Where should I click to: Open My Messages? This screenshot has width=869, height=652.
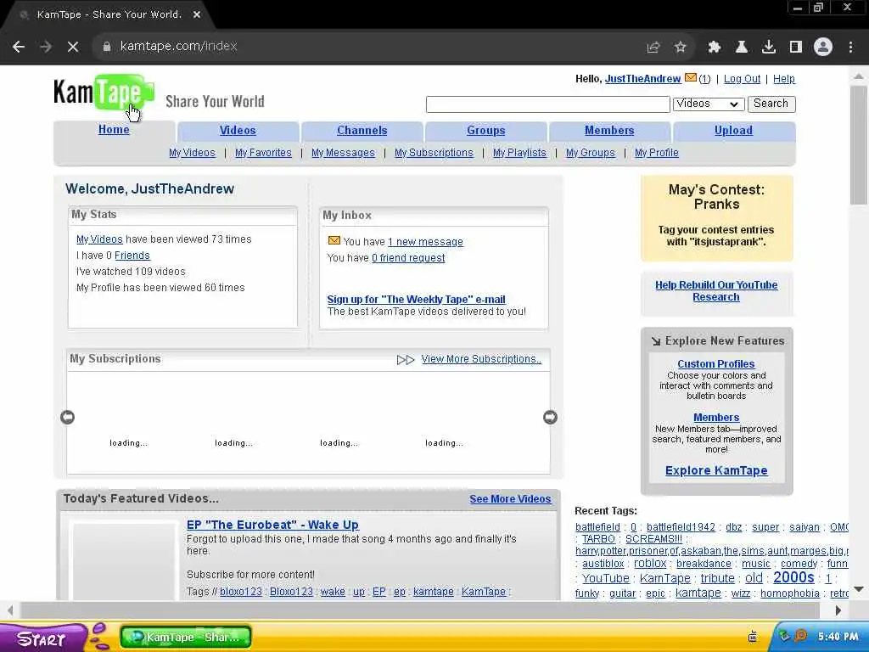(343, 153)
